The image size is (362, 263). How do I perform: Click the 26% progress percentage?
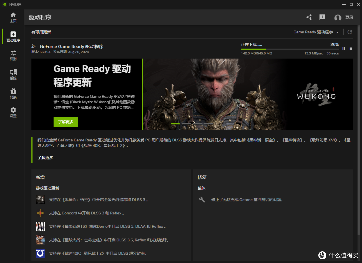click(x=334, y=44)
